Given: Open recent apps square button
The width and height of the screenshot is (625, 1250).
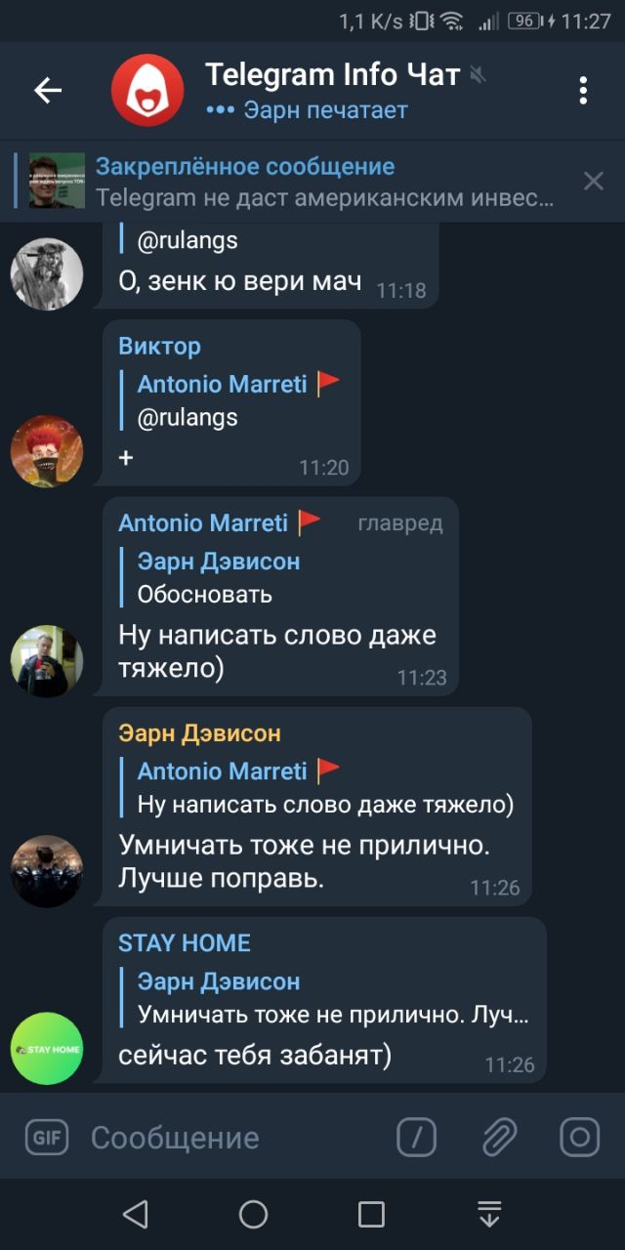Looking at the screenshot, I should click(x=371, y=1214).
